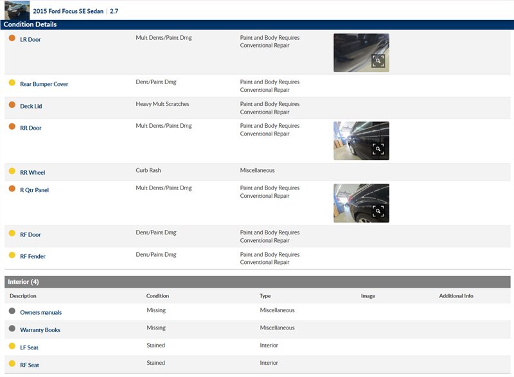Select the 'Heavy Mult Scratches' condition text
514x377 pixels.
(x=163, y=104)
